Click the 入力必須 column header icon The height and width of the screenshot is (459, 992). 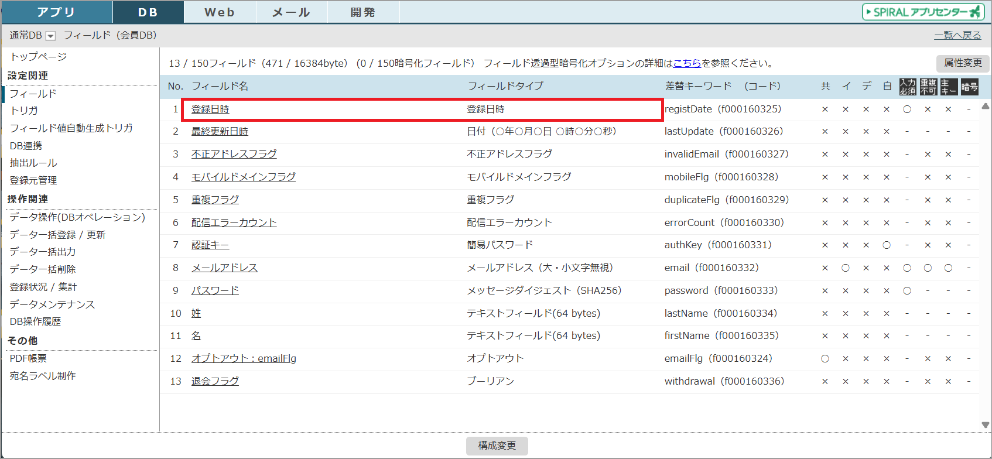(x=908, y=87)
